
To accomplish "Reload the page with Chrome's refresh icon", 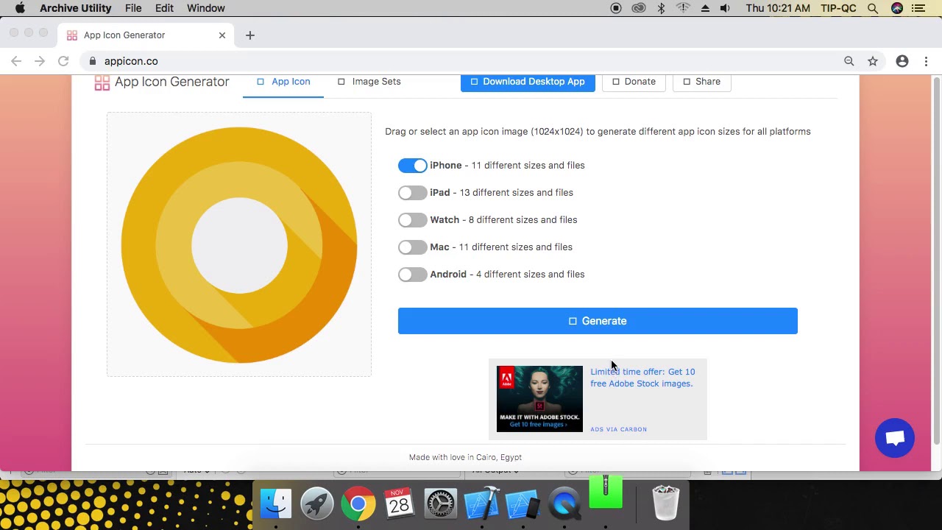I will [63, 61].
